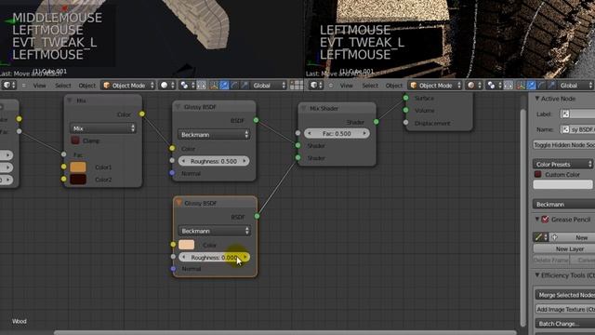Open Select menu in right viewport
Image resolution: width=595 pixels, height=335 pixels.
(370, 86)
